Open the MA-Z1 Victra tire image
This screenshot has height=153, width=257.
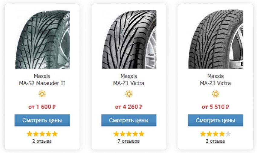[x=129, y=39]
